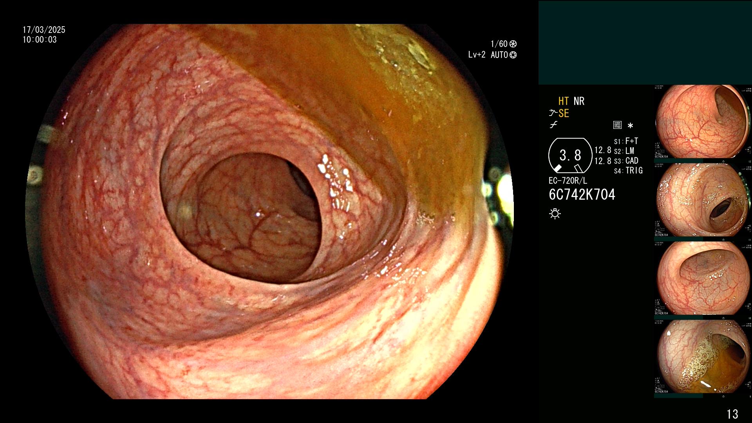
Task: Click the image counter 13
Action: (732, 414)
